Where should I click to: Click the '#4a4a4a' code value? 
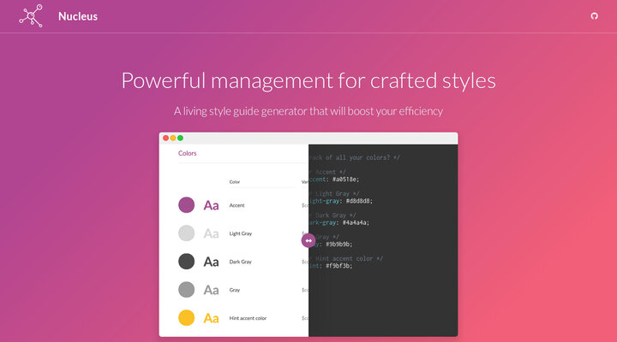(355, 222)
